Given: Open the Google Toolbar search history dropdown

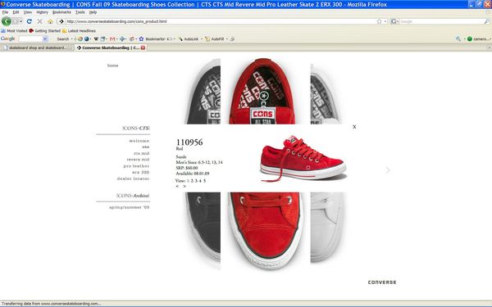Looking at the screenshot, I should tap(45, 38).
